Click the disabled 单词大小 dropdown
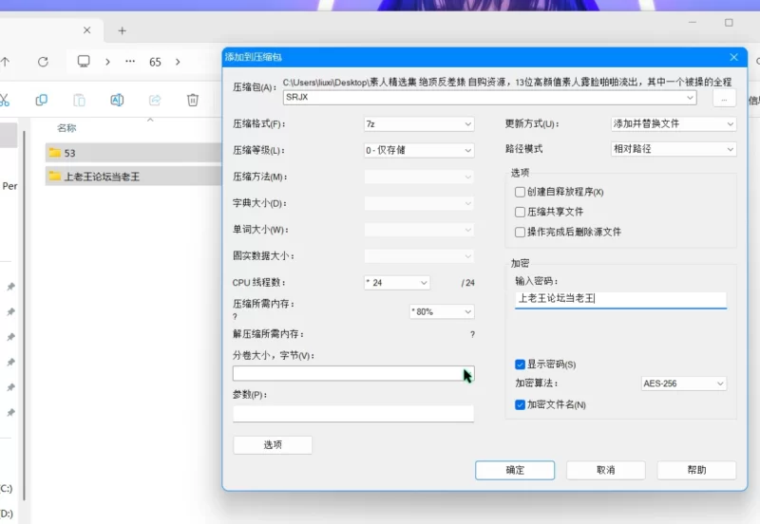The width and height of the screenshot is (760, 524). pos(419,230)
